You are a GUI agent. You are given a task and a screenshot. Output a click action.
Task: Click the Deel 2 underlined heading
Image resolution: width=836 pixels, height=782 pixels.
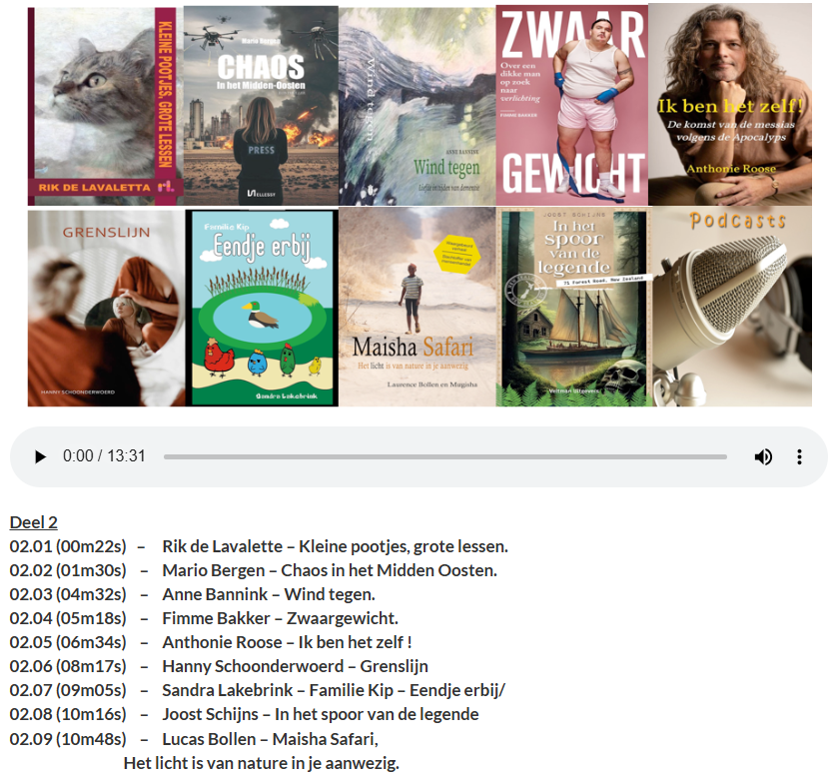34,522
